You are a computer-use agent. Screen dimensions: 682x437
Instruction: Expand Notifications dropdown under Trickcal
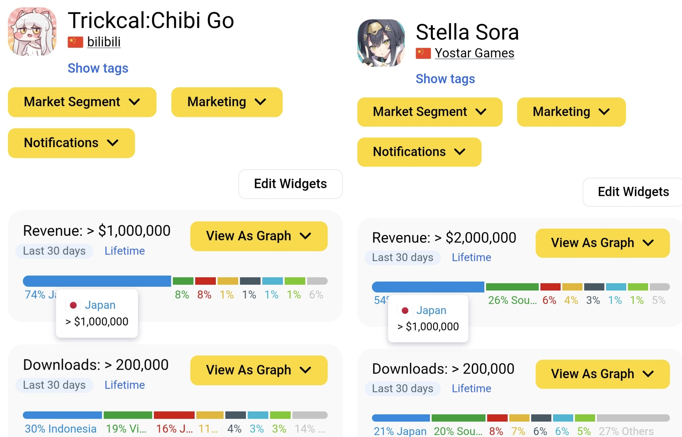tap(71, 143)
